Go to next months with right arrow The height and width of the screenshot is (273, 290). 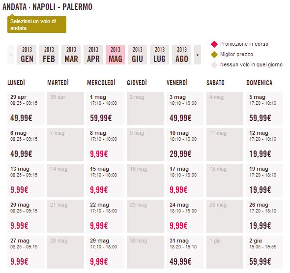[x=198, y=55]
